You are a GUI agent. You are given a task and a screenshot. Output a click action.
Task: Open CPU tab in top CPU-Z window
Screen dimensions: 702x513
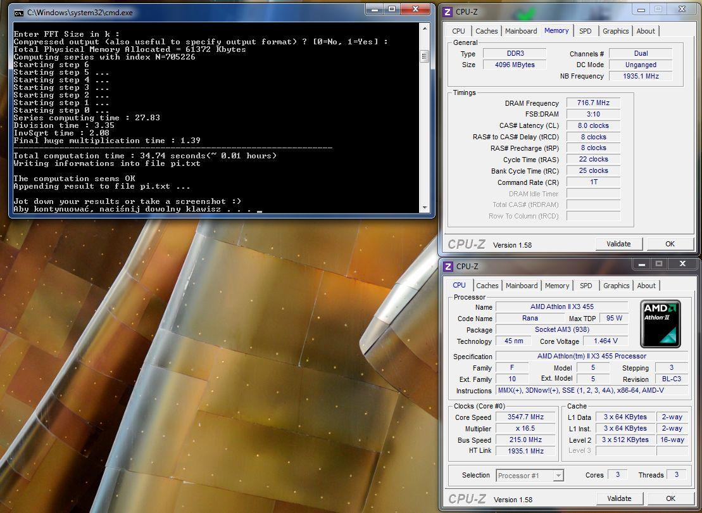click(458, 31)
